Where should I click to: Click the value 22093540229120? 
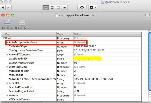[85, 46]
